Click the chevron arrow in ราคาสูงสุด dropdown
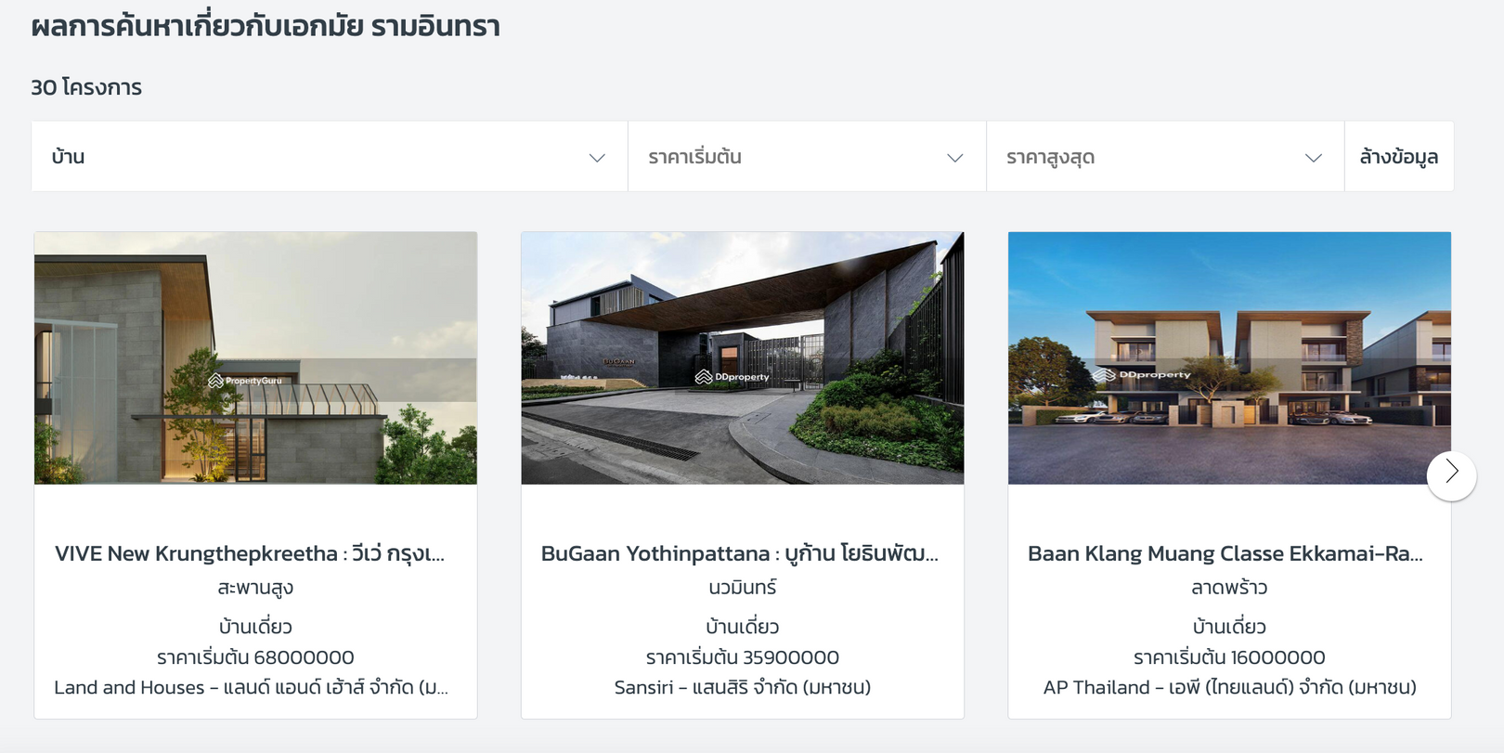Viewport: 1504px width, 753px height. pyautogui.click(x=1314, y=158)
